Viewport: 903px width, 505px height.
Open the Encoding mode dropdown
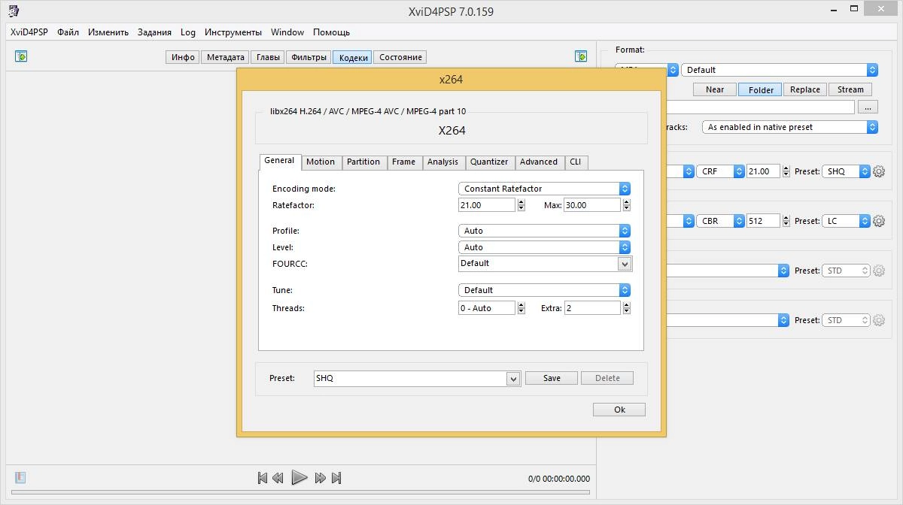coord(544,189)
